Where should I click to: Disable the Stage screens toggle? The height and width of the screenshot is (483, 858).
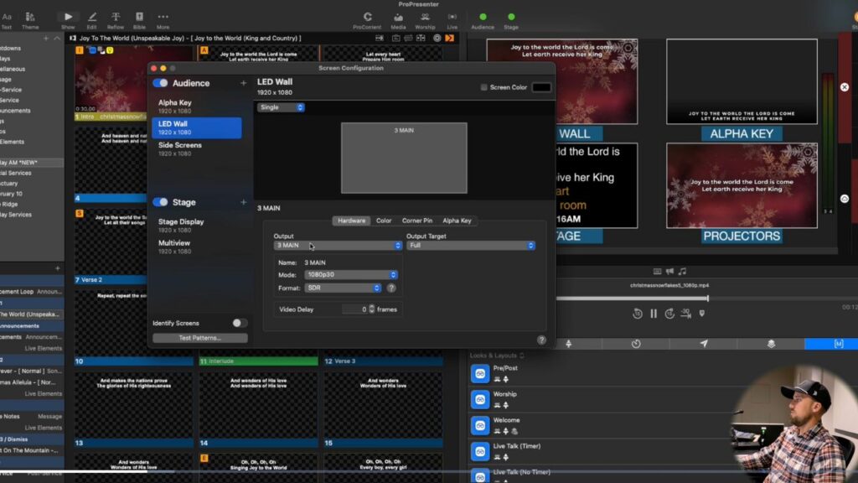(162, 201)
